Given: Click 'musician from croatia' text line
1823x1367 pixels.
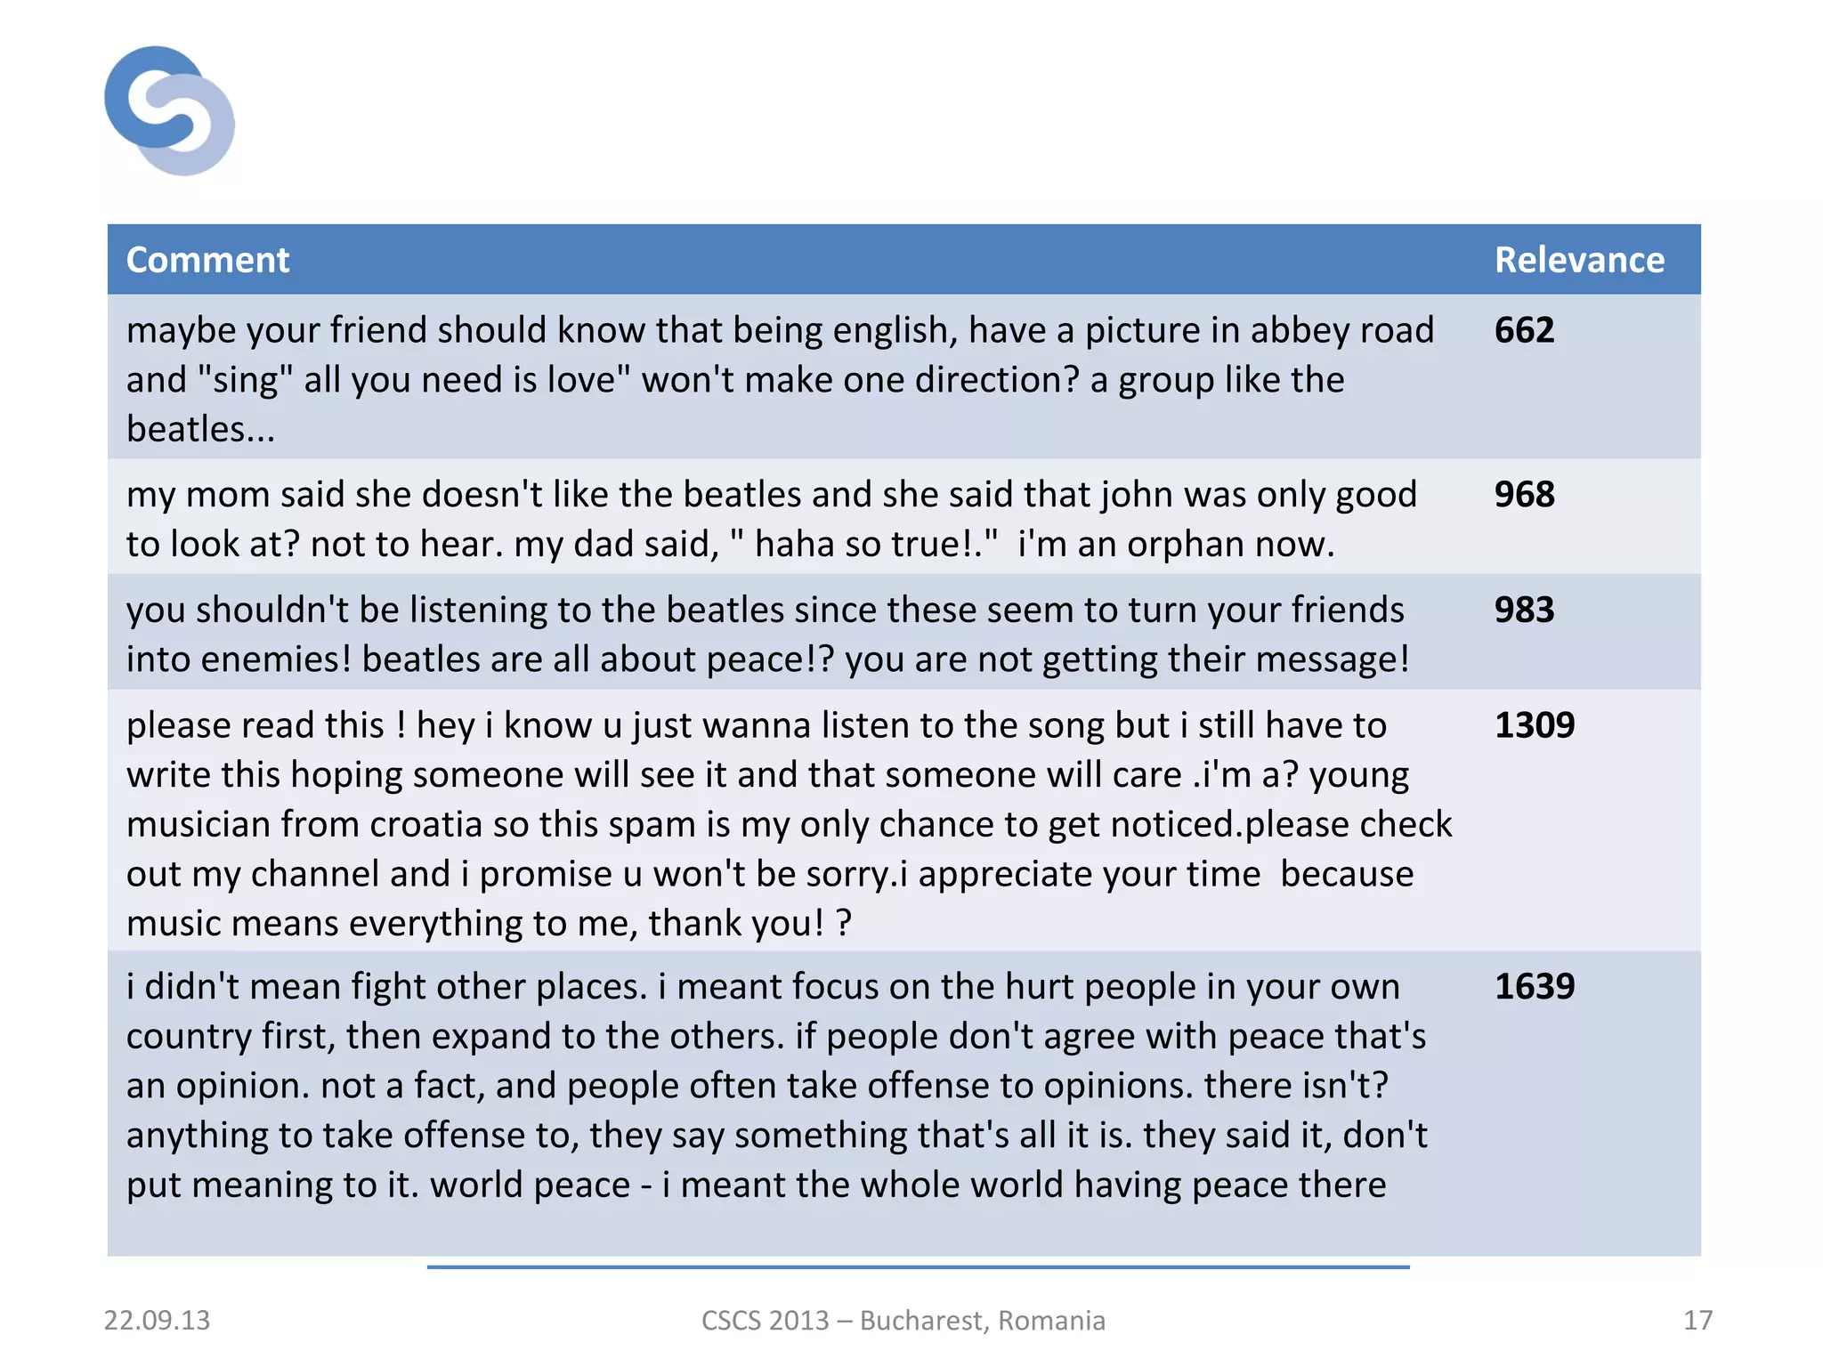Looking at the screenshot, I should [x=789, y=825].
